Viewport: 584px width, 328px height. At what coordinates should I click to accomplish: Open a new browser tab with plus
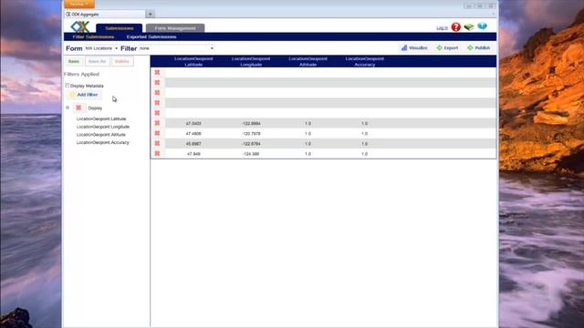(150, 15)
